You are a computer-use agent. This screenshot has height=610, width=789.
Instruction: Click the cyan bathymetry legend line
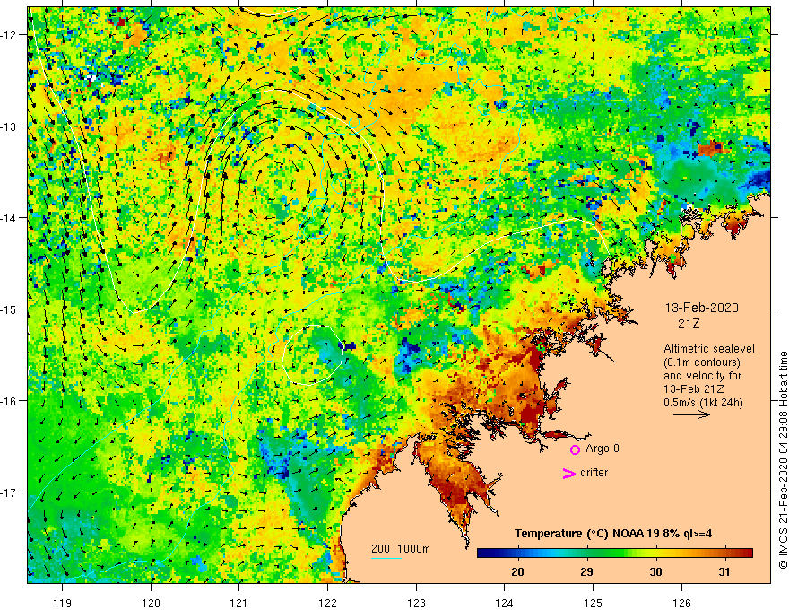386,558
